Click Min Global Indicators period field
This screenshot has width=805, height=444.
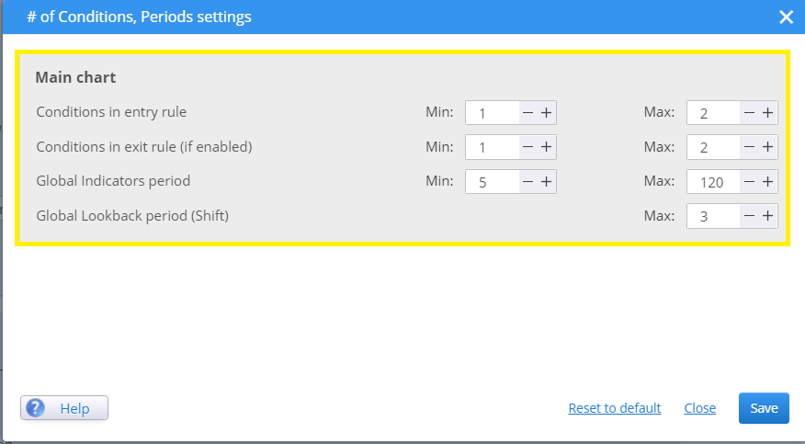click(x=493, y=182)
